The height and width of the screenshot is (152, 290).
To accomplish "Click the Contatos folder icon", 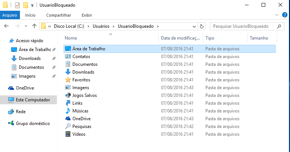I will pos(68,57).
